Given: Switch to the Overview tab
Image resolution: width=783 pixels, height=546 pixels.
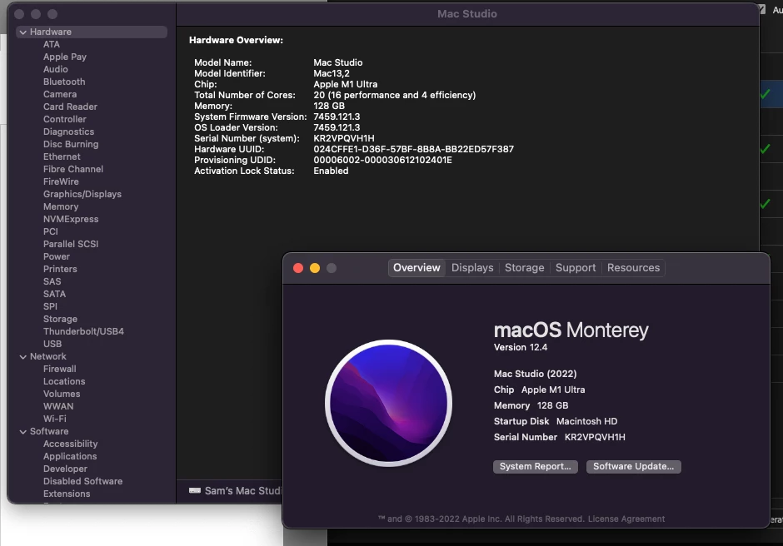Looking at the screenshot, I should click(416, 267).
